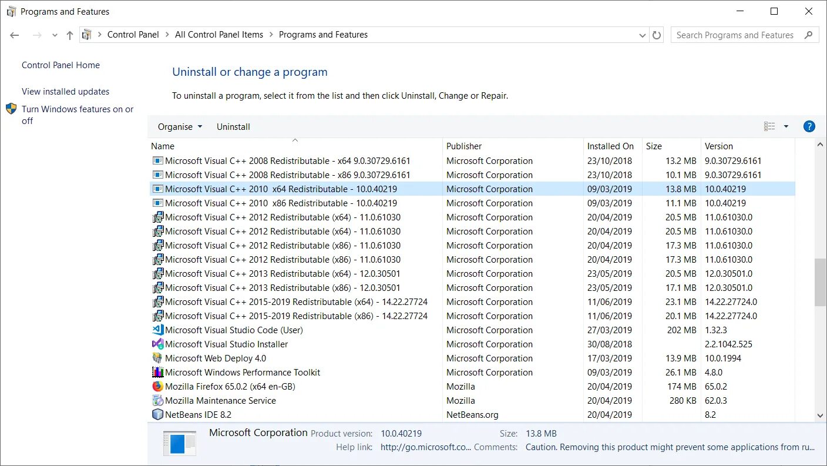The image size is (827, 466).
Task: Select Microsoft Visual Studio Code (User) name
Action: point(234,330)
